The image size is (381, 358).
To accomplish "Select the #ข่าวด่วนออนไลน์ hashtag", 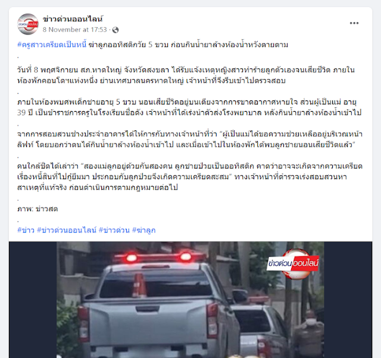I will (67, 230).
